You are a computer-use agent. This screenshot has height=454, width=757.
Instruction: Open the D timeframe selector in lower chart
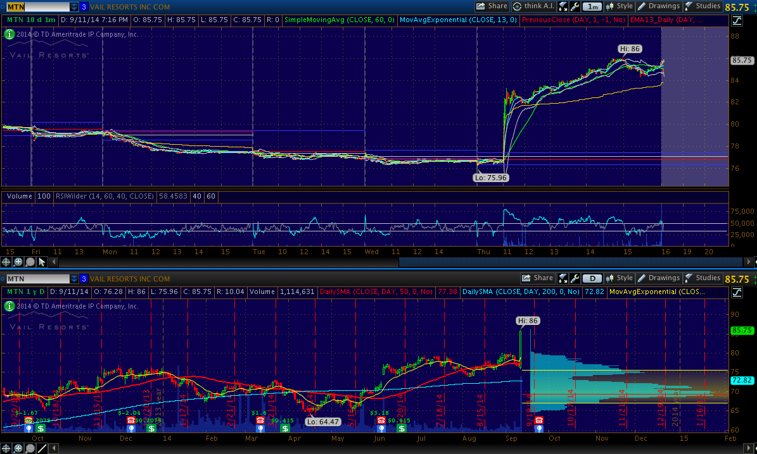592,278
